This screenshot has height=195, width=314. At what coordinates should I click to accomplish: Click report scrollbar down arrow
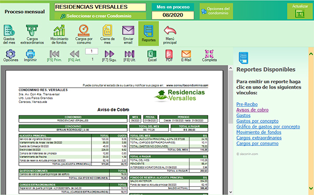[230, 192]
